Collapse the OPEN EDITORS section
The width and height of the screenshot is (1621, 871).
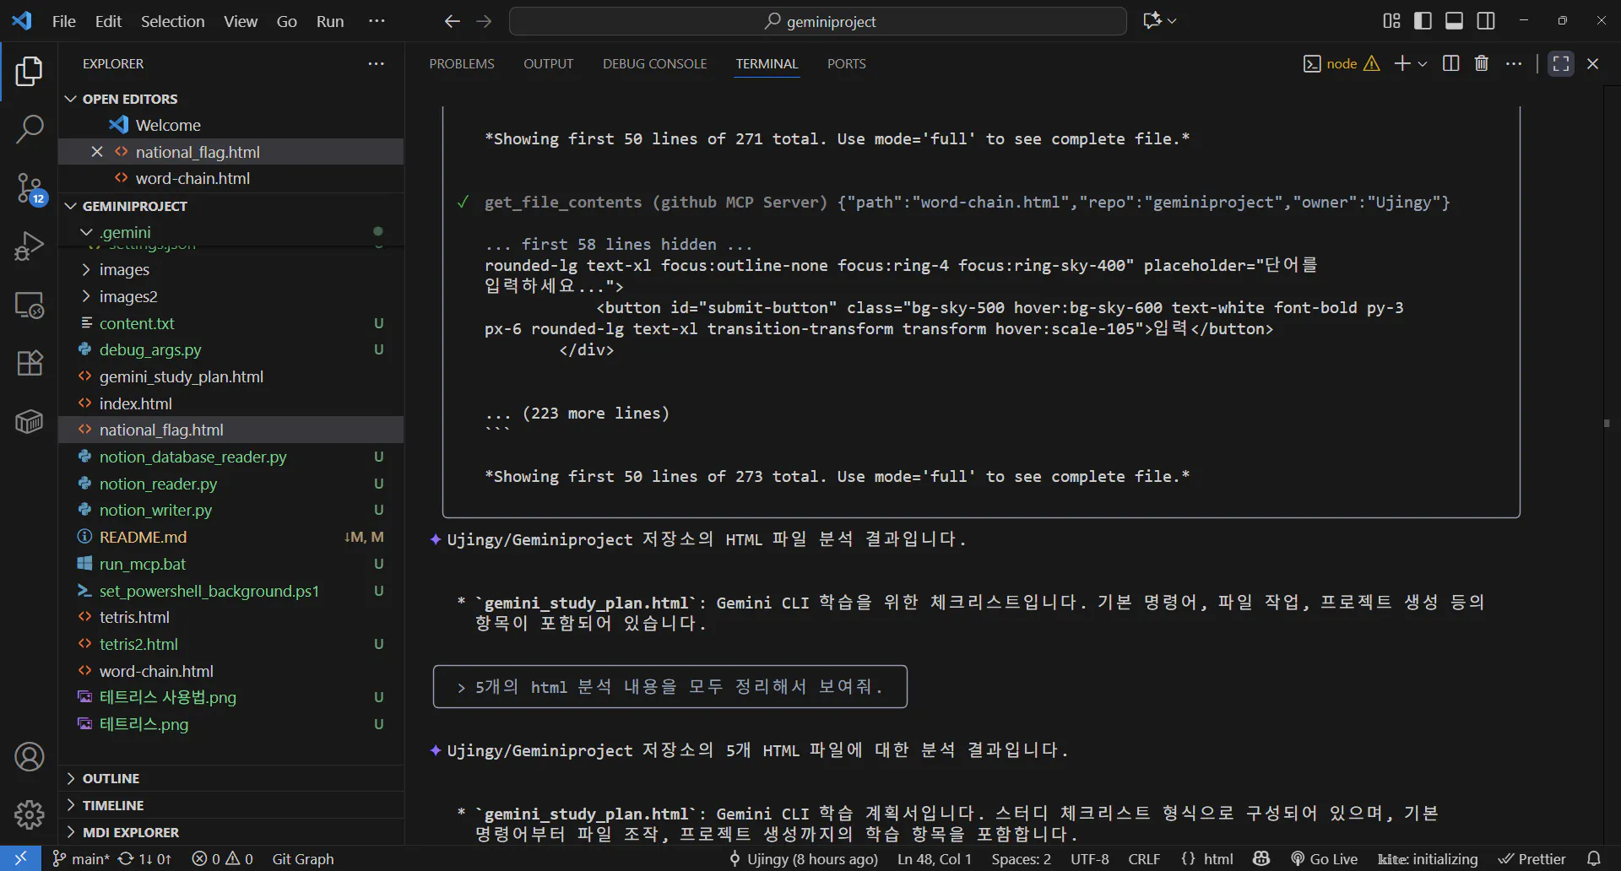[71, 98]
